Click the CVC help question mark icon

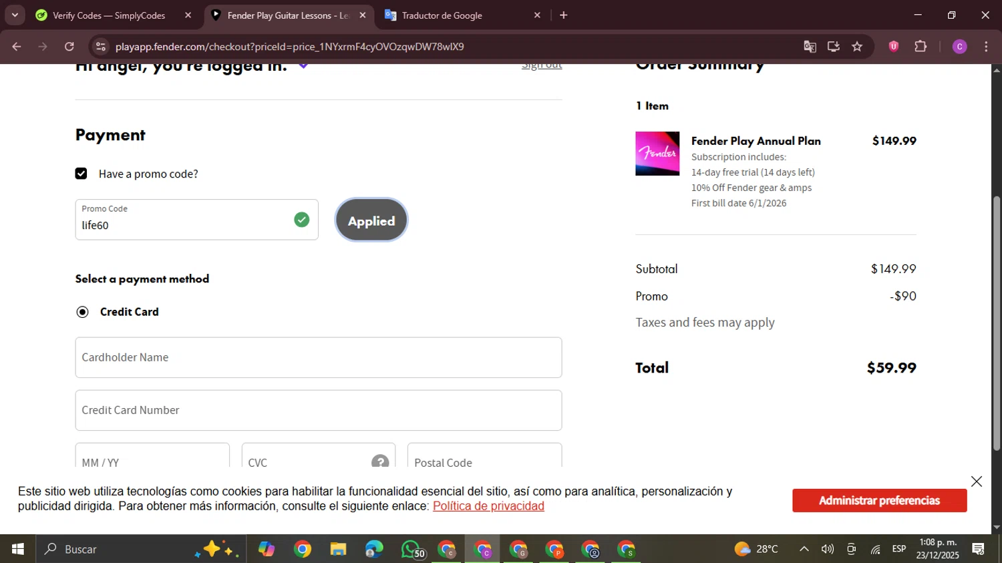tap(380, 461)
